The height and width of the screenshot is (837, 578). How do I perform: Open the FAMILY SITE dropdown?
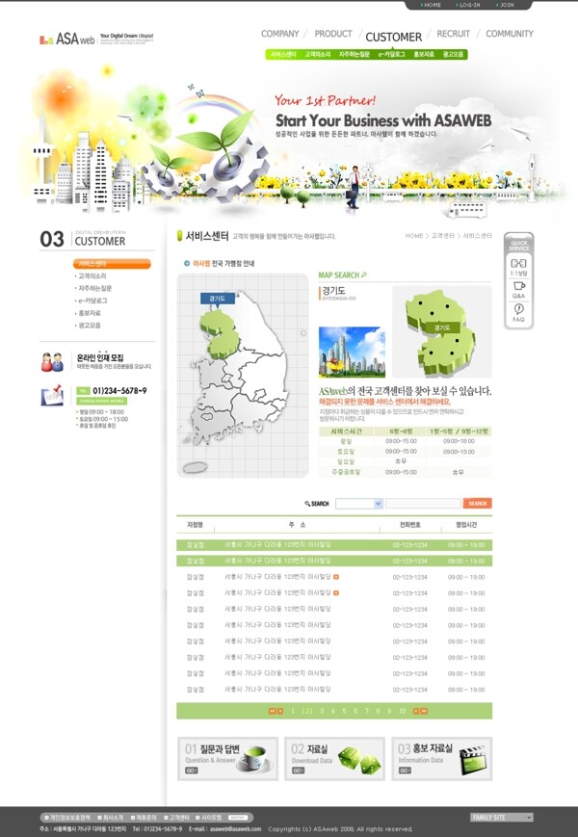[x=502, y=817]
